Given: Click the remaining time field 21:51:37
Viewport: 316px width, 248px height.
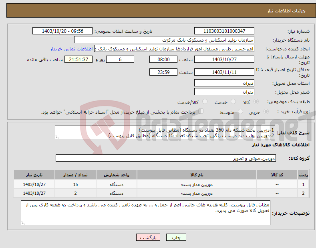Looking at the screenshot, I should [78, 59].
